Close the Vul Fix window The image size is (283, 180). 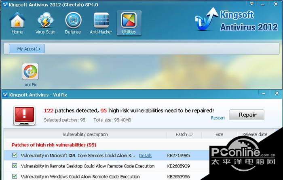click(x=277, y=93)
